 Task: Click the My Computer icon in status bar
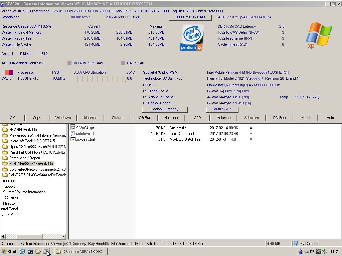296,244
